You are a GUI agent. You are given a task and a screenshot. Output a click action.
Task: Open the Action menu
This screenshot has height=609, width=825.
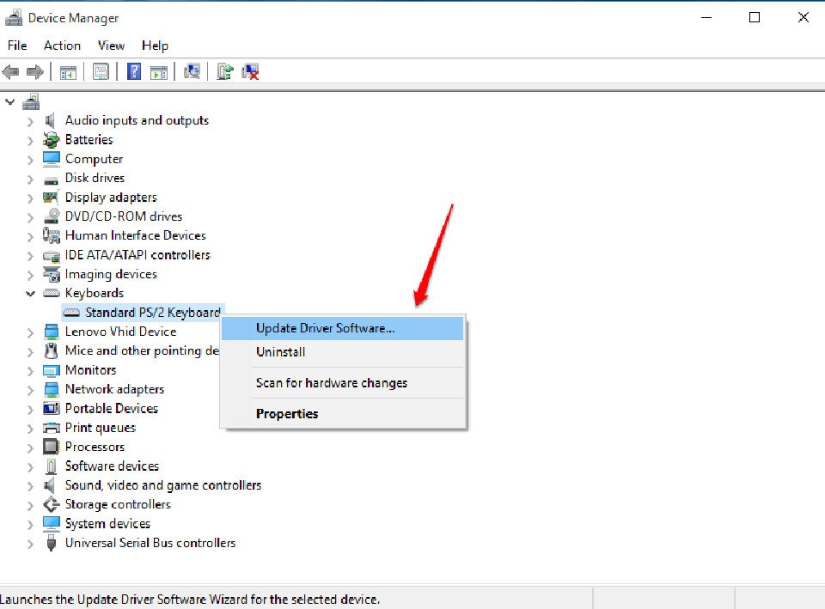pyautogui.click(x=62, y=46)
